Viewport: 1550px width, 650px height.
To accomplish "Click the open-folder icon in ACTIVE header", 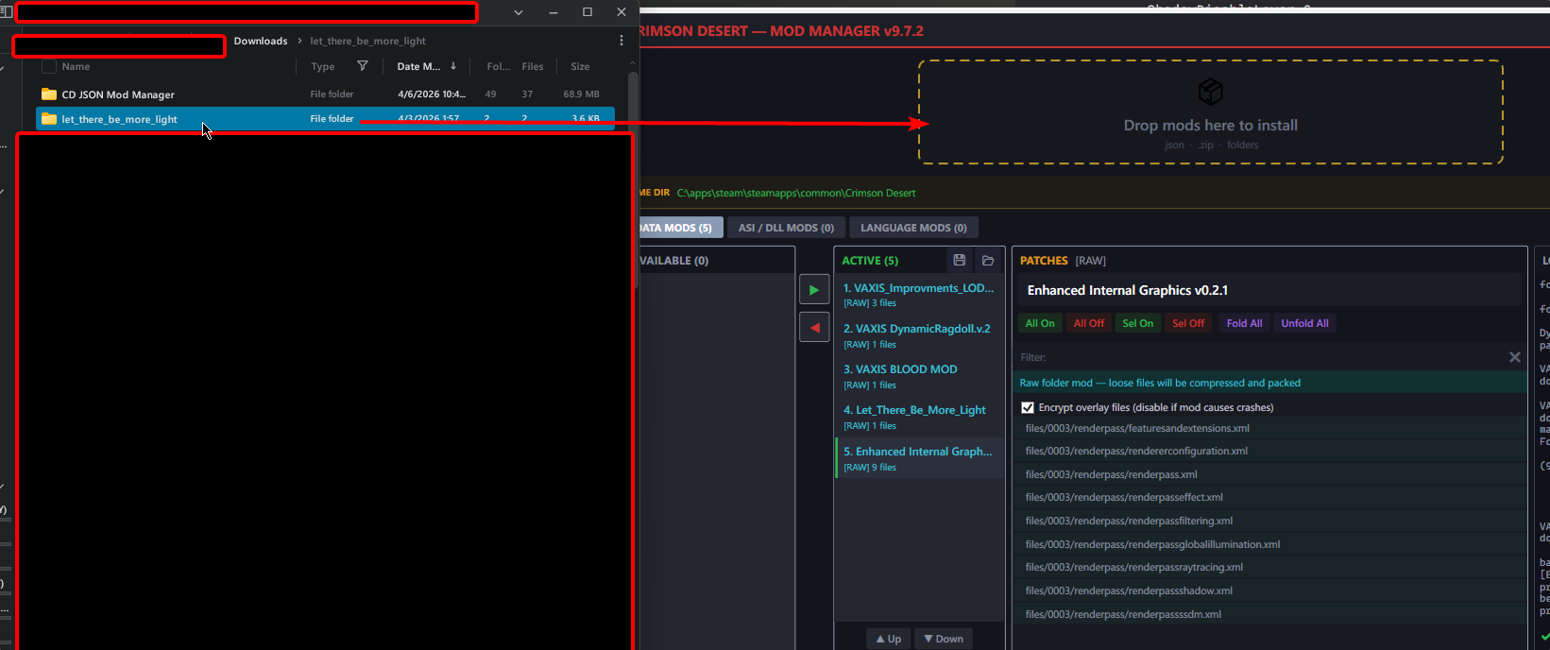I will tap(988, 261).
